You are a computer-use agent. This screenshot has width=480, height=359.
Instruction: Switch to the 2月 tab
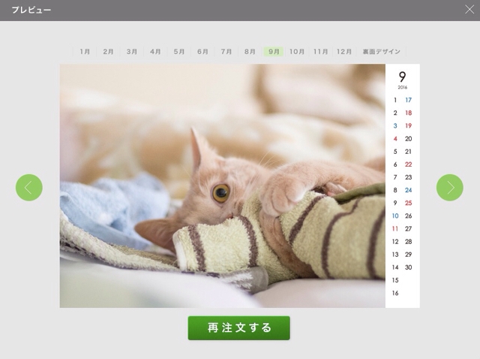[108, 52]
